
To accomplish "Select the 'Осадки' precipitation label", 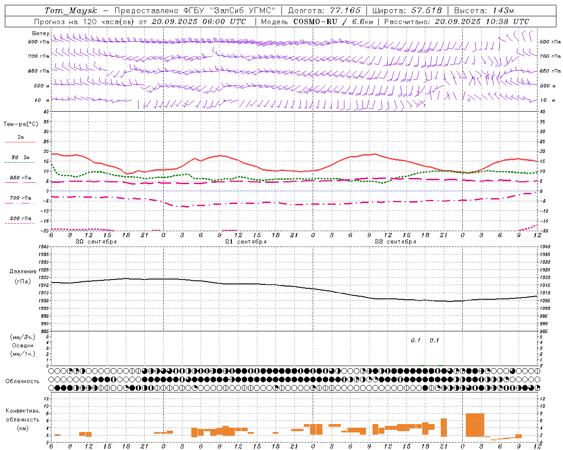I will [x=23, y=345].
